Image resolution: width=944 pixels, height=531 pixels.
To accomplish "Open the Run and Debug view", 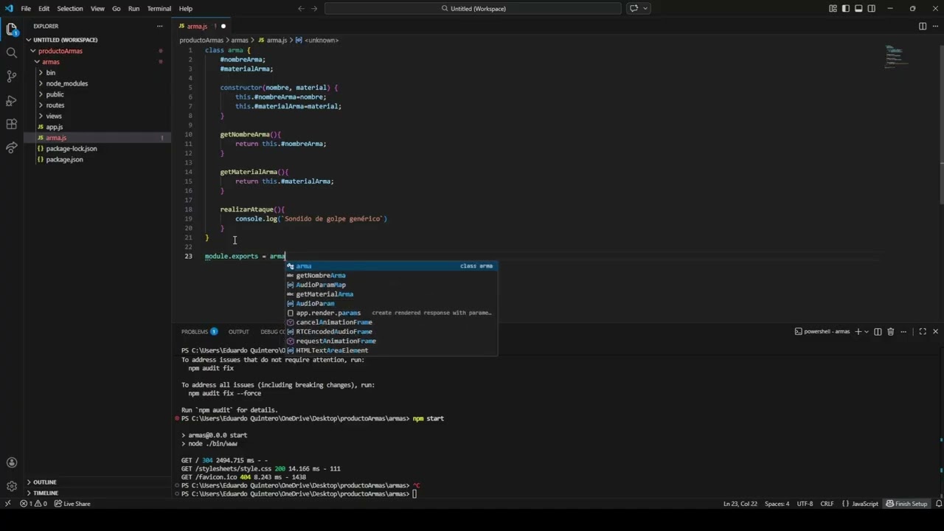I will 11,100.
